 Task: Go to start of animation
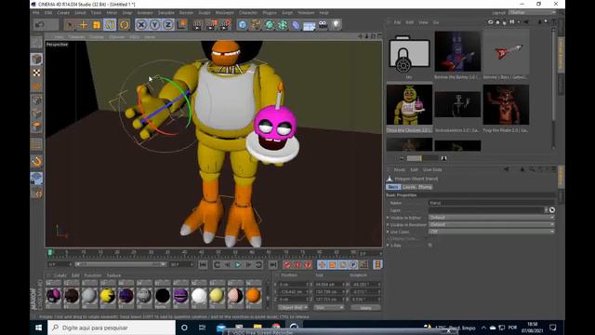pos(203,264)
